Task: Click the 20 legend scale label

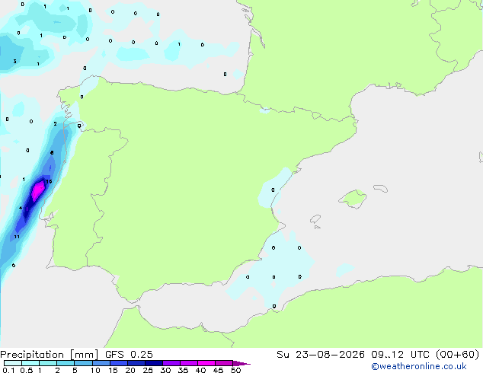Action: click(130, 370)
